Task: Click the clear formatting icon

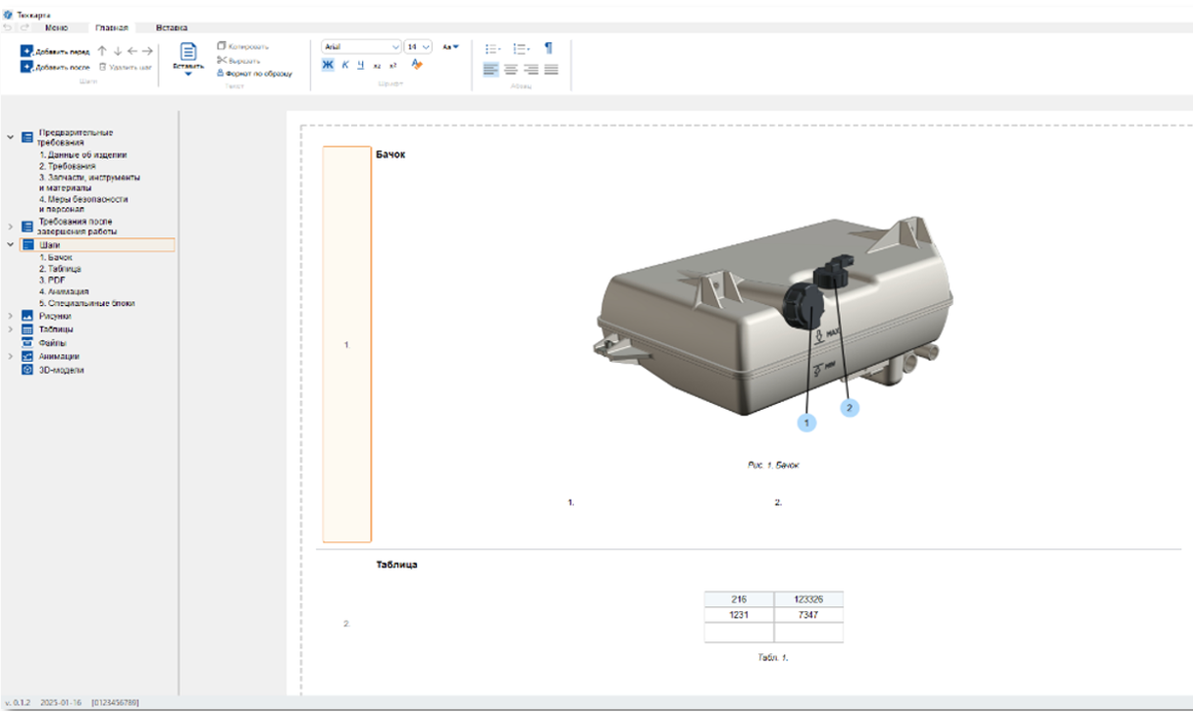Action: point(416,65)
